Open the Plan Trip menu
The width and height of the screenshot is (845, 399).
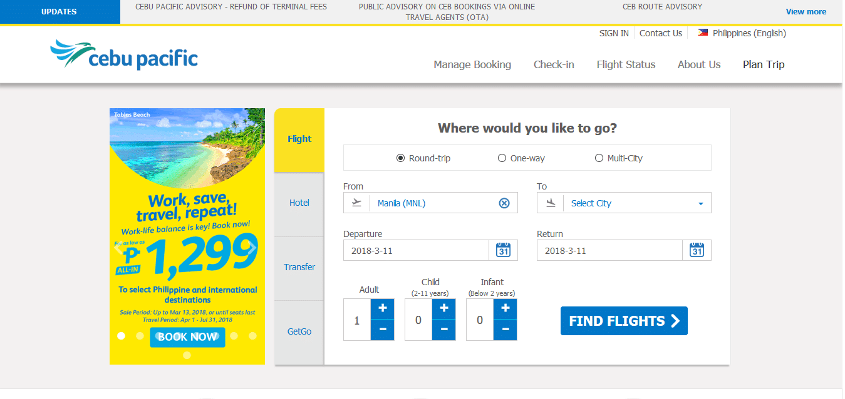click(x=764, y=64)
